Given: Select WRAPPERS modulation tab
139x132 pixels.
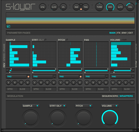Looking at the screenshot, I should [x=126, y=96].
